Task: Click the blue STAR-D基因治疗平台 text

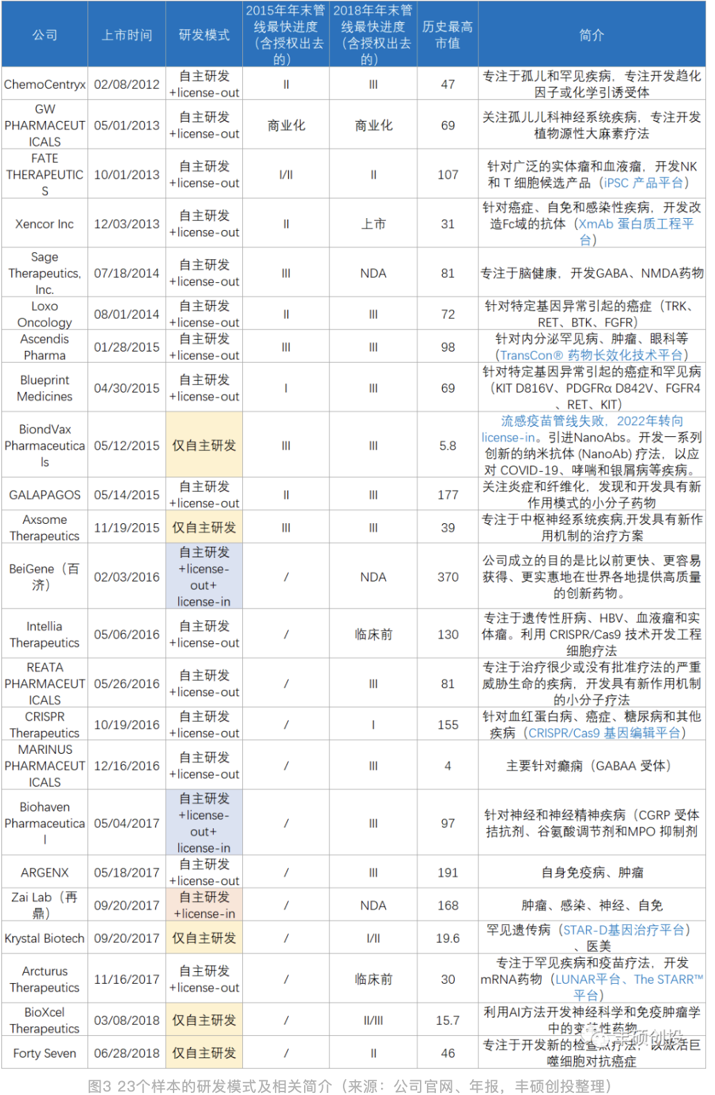Action: (x=623, y=930)
